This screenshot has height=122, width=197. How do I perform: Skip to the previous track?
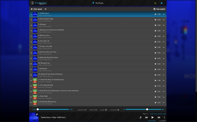click(146, 117)
